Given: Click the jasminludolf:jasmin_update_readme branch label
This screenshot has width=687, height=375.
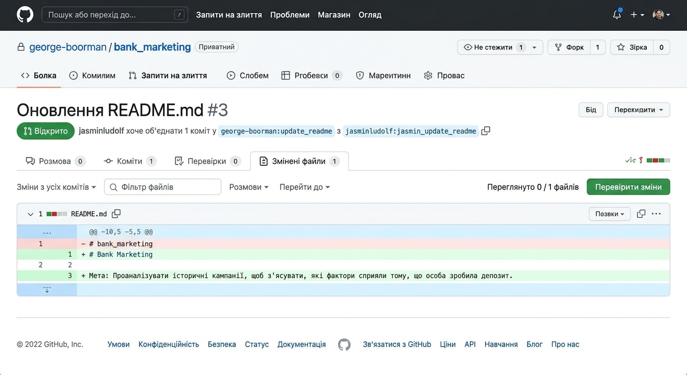Looking at the screenshot, I should [410, 131].
